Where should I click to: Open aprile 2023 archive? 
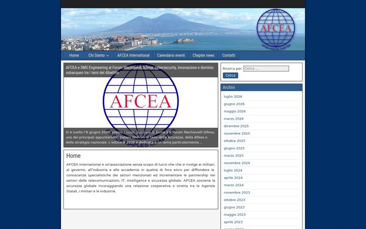[233, 222]
